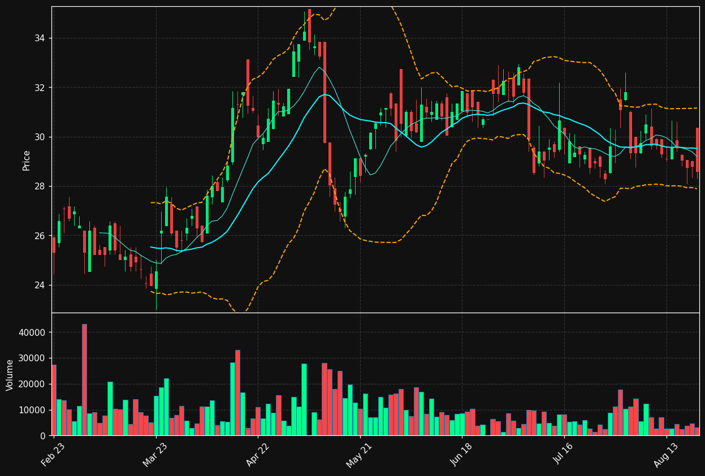This screenshot has width=705, height=476.
Task: Click the tallest red volume bar above 40000
Action: tap(84, 379)
